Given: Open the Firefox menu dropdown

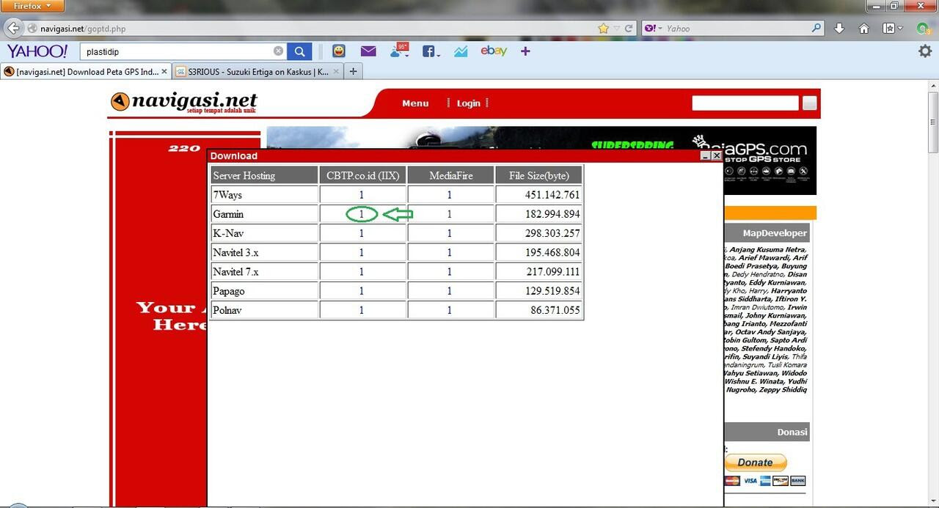Looking at the screenshot, I should click(32, 6).
